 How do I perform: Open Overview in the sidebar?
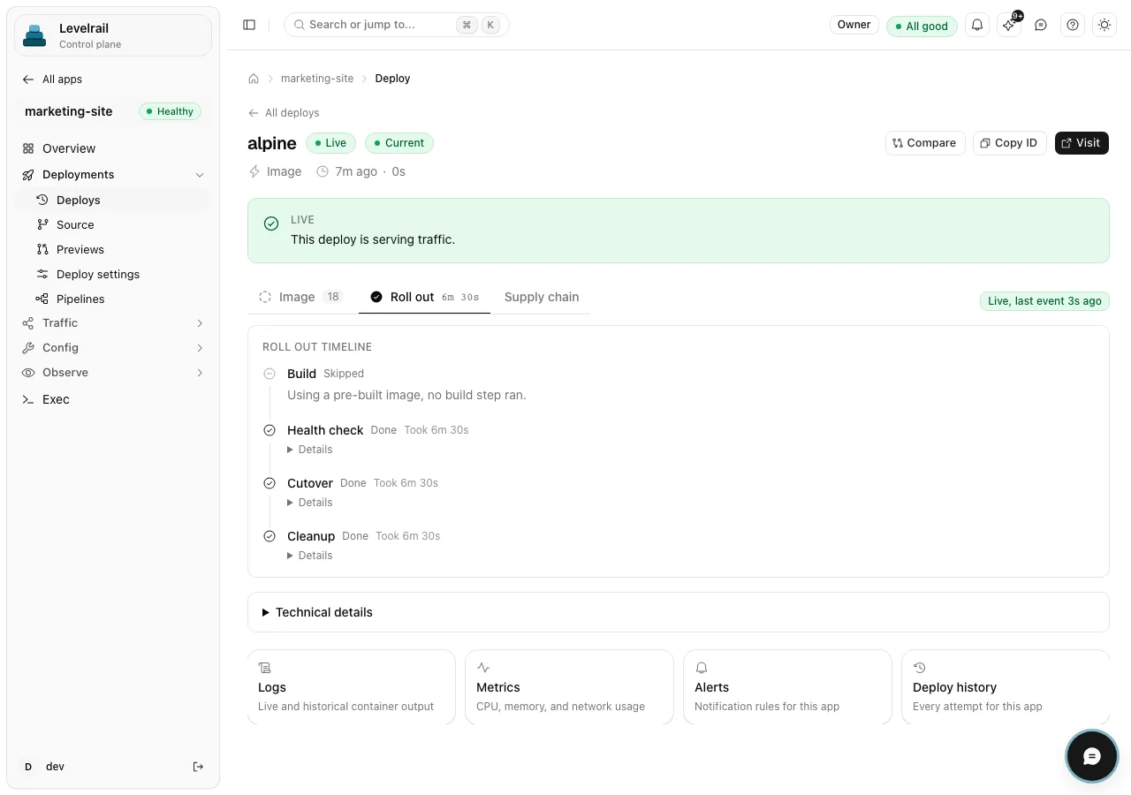[113, 148]
